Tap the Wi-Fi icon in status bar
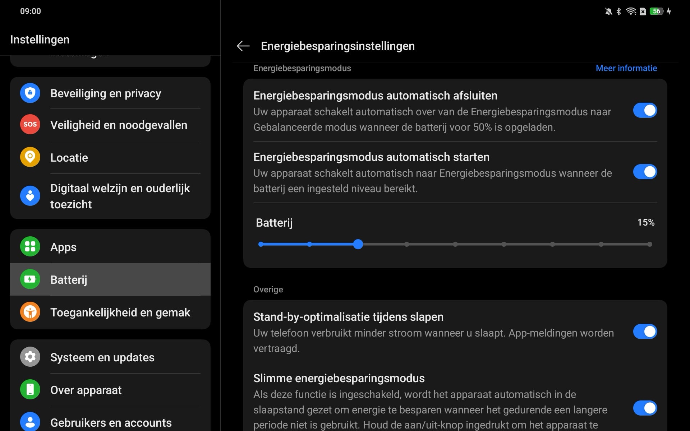 [x=631, y=11]
